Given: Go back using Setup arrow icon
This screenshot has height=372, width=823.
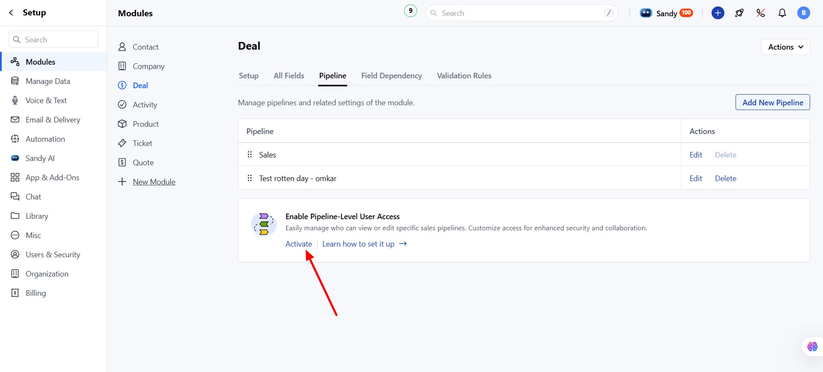Looking at the screenshot, I should (x=11, y=13).
